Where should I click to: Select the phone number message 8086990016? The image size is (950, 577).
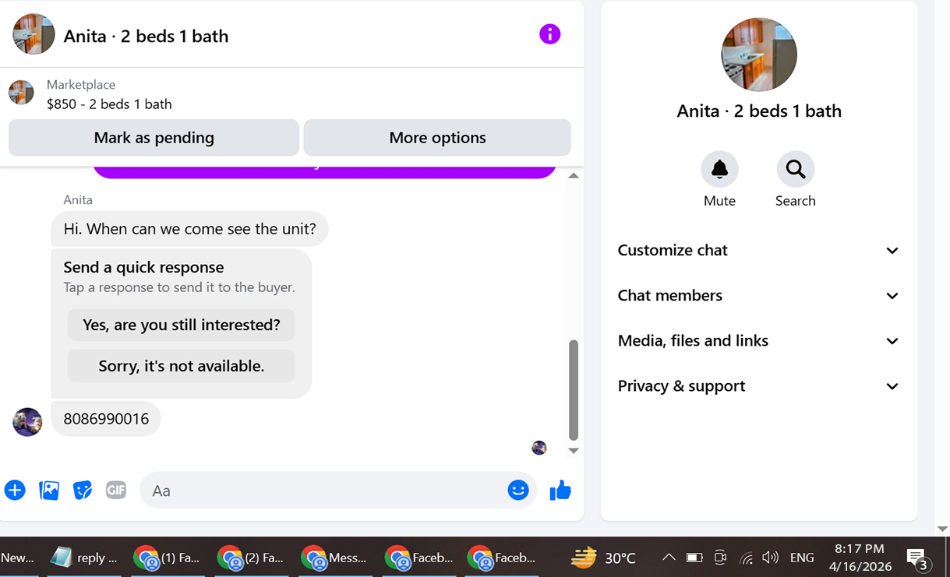click(106, 419)
